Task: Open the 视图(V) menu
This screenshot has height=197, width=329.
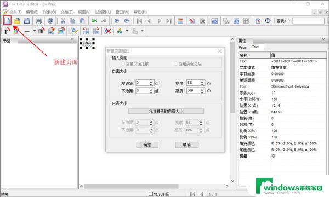Action: 84,12
